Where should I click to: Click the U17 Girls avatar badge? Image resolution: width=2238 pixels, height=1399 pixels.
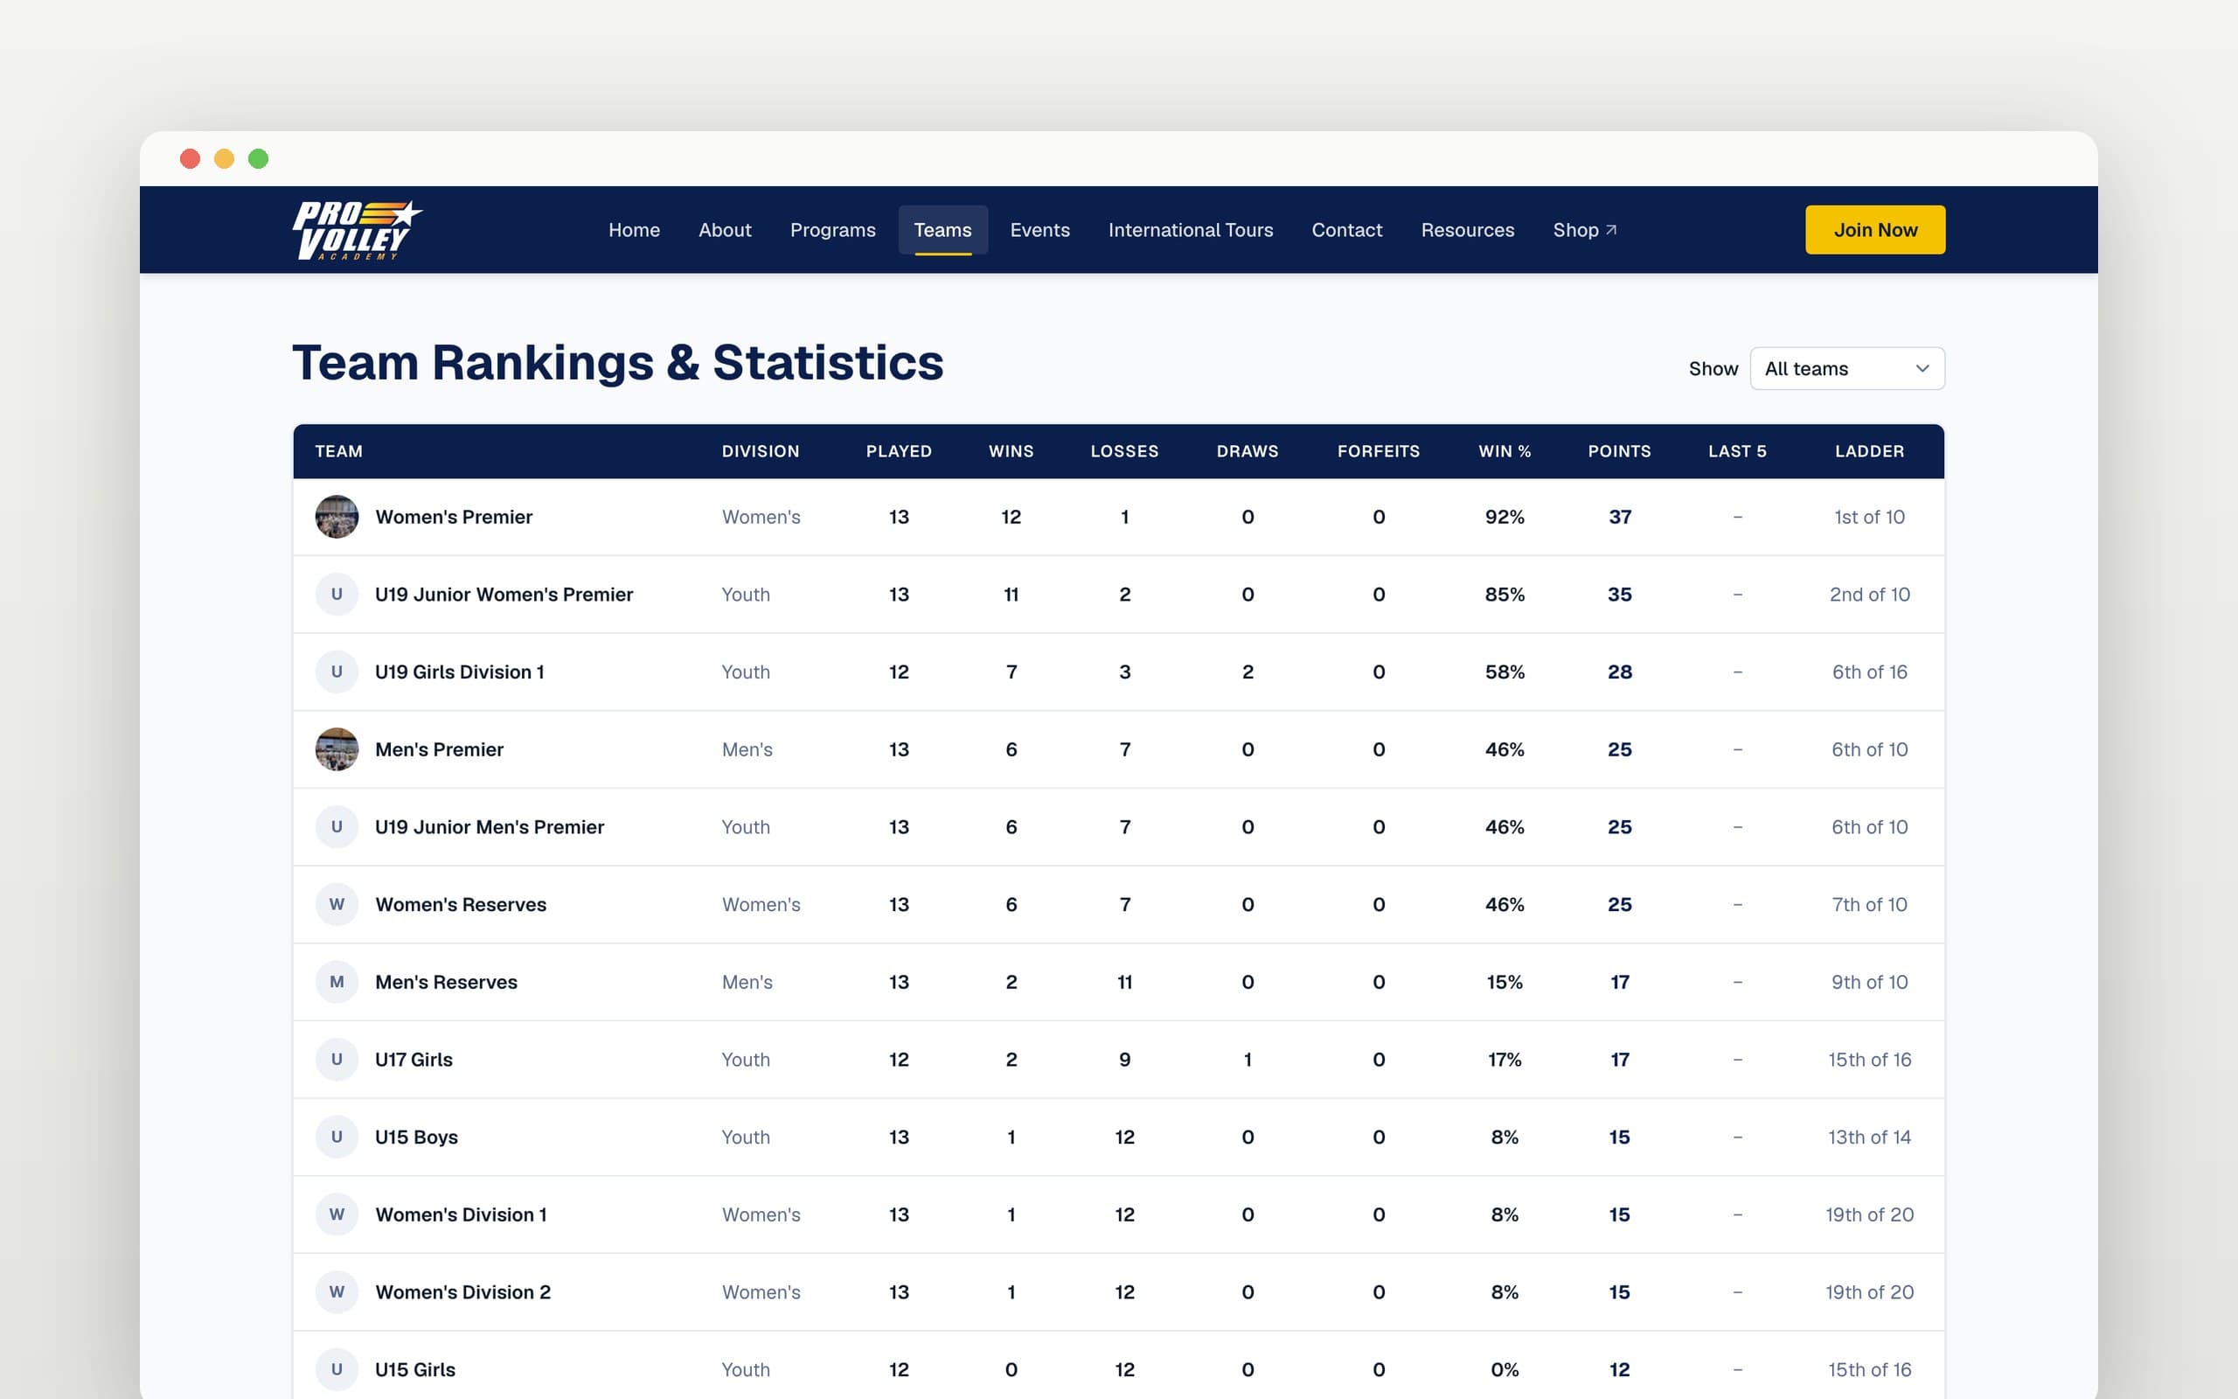(x=337, y=1060)
